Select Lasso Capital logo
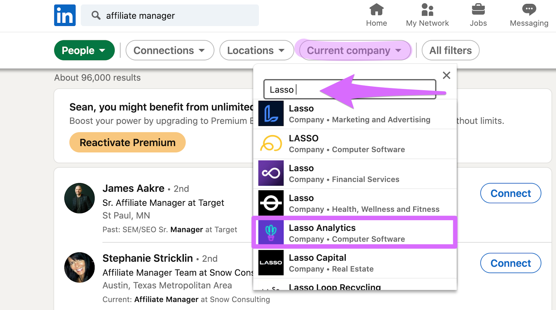This screenshot has width=556, height=310. tap(271, 263)
